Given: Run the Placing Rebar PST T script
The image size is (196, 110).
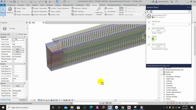Looking at the screenshot, I should click(x=149, y=16).
